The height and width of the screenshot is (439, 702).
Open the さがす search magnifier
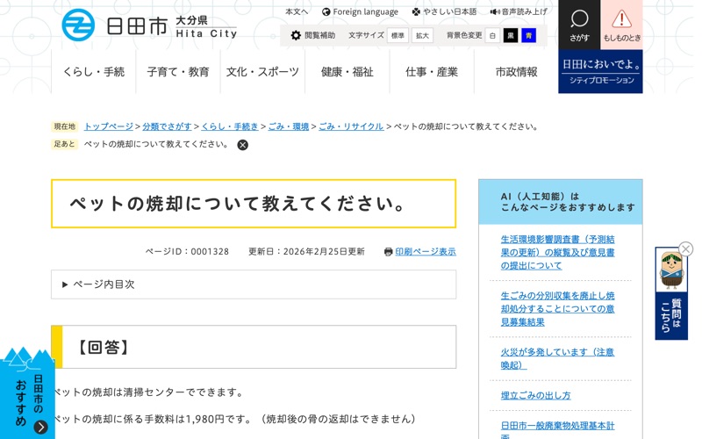coord(579,25)
